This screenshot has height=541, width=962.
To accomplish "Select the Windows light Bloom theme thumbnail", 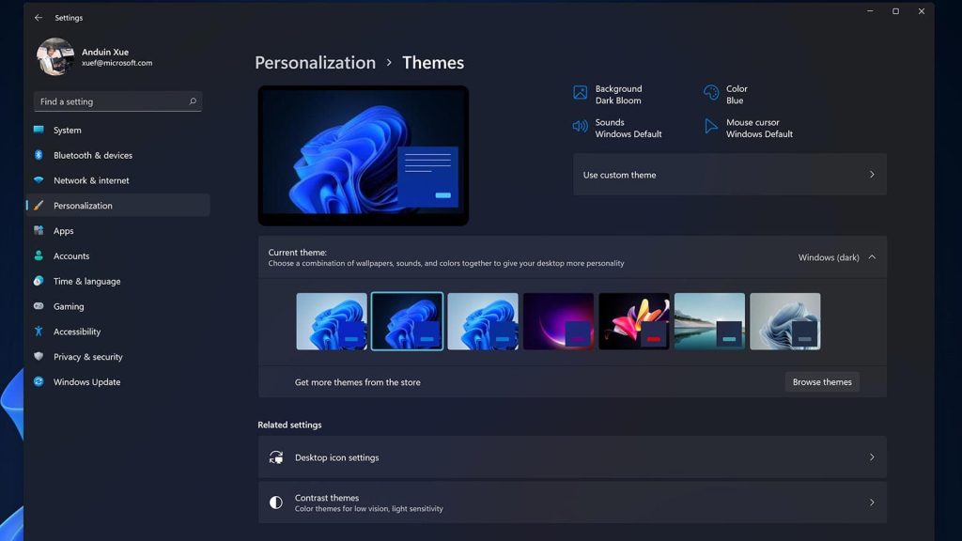I will [332, 321].
